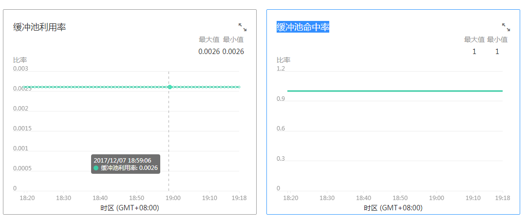Image resolution: width=527 pixels, height=221 pixels.
Task: Select the 缓冲池利用率 chart title
Action: pos(39,27)
